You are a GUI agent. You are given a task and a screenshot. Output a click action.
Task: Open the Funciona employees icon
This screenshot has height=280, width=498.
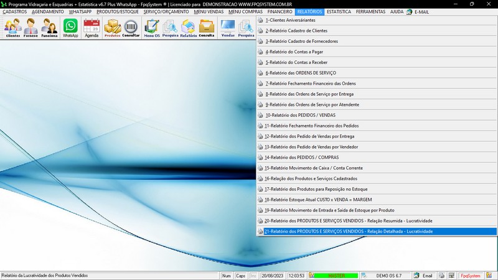49,27
